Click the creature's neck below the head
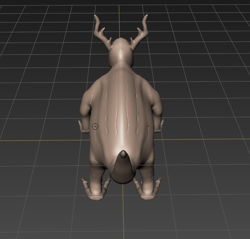This screenshot has height=239, width=250. 122,66
